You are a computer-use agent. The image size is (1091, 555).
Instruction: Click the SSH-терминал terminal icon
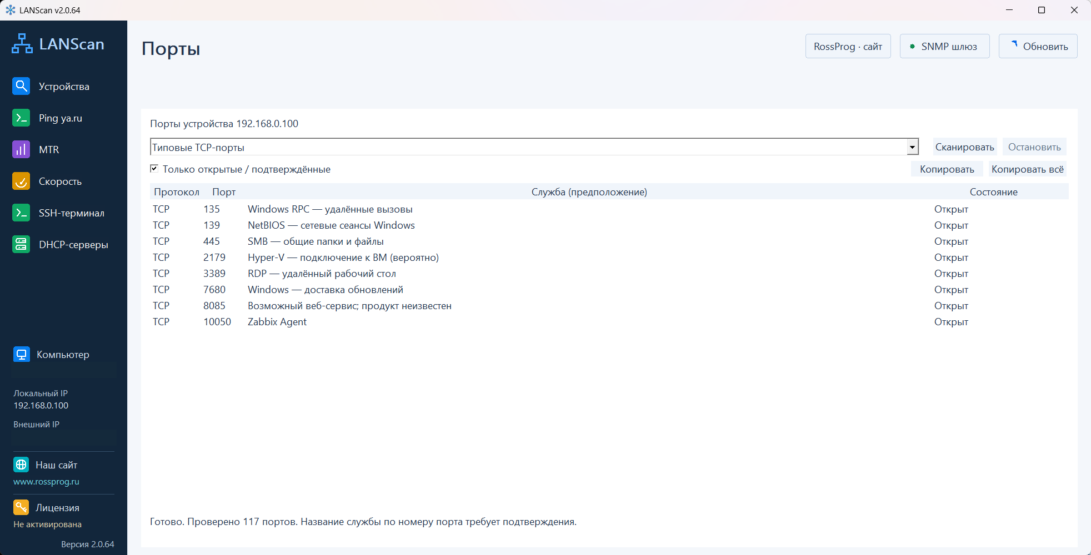coord(21,213)
